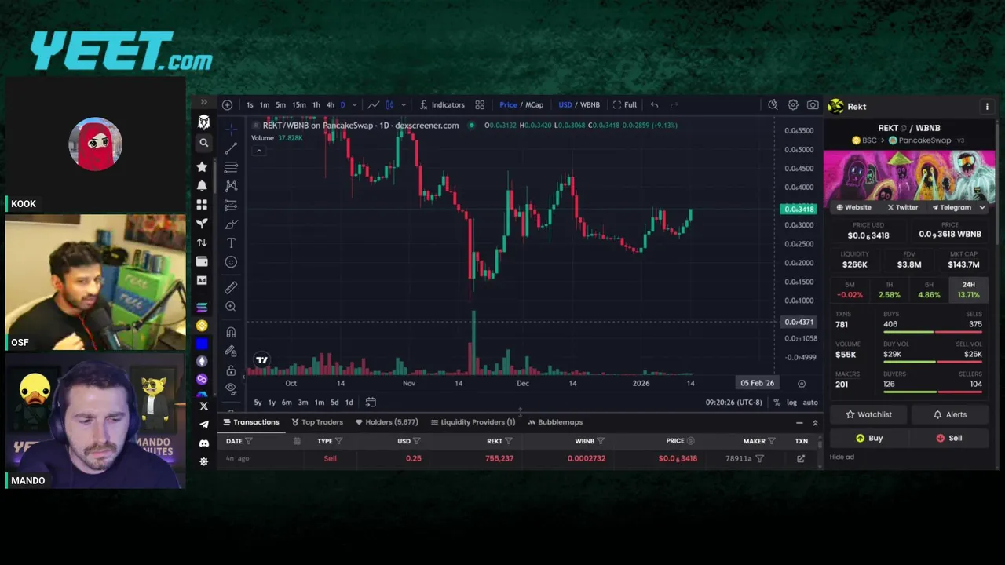Switch to Bubblemaps tab
This screenshot has height=565, width=1005.
point(555,422)
